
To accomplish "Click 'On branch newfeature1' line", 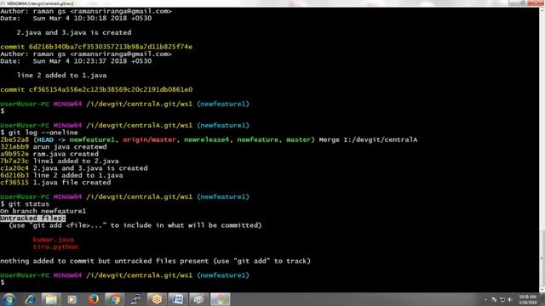I will point(43,211).
